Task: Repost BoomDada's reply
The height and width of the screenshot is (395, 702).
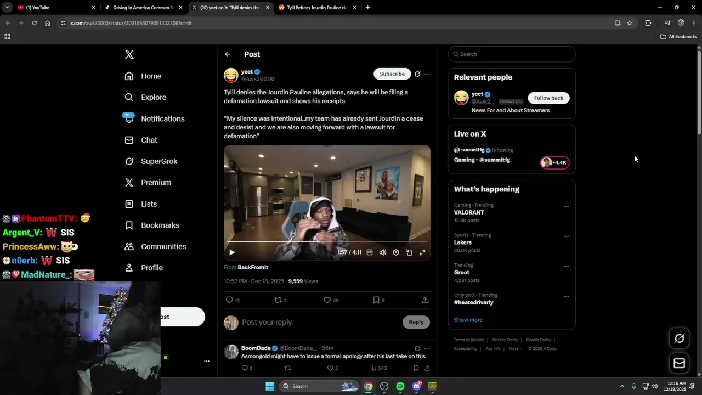Action: tap(287, 368)
